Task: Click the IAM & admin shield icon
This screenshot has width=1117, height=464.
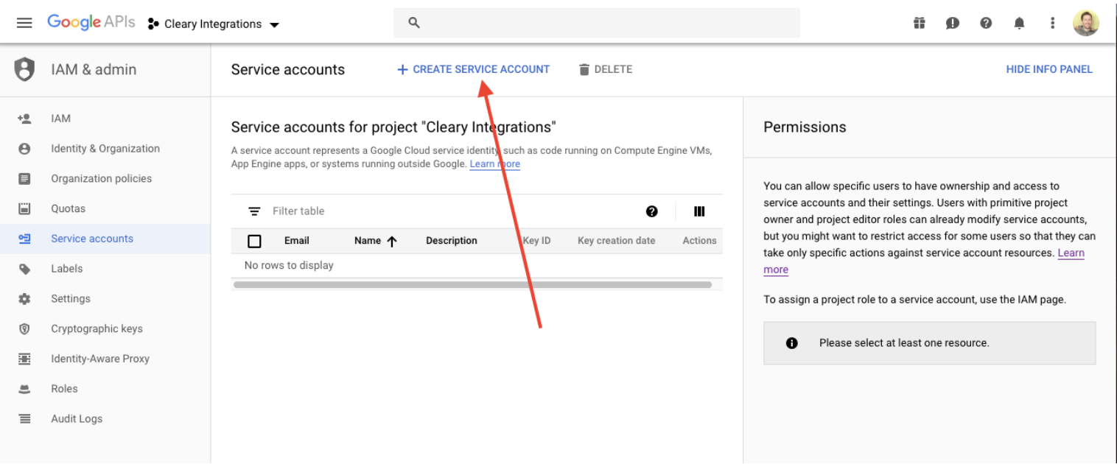Action: (x=25, y=69)
